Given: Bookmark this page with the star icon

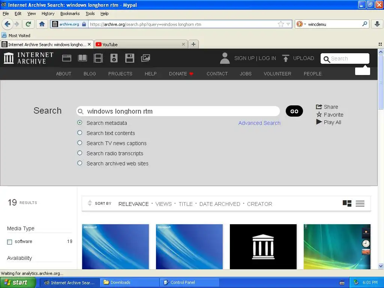Looking at the screenshot, I should coord(280,24).
